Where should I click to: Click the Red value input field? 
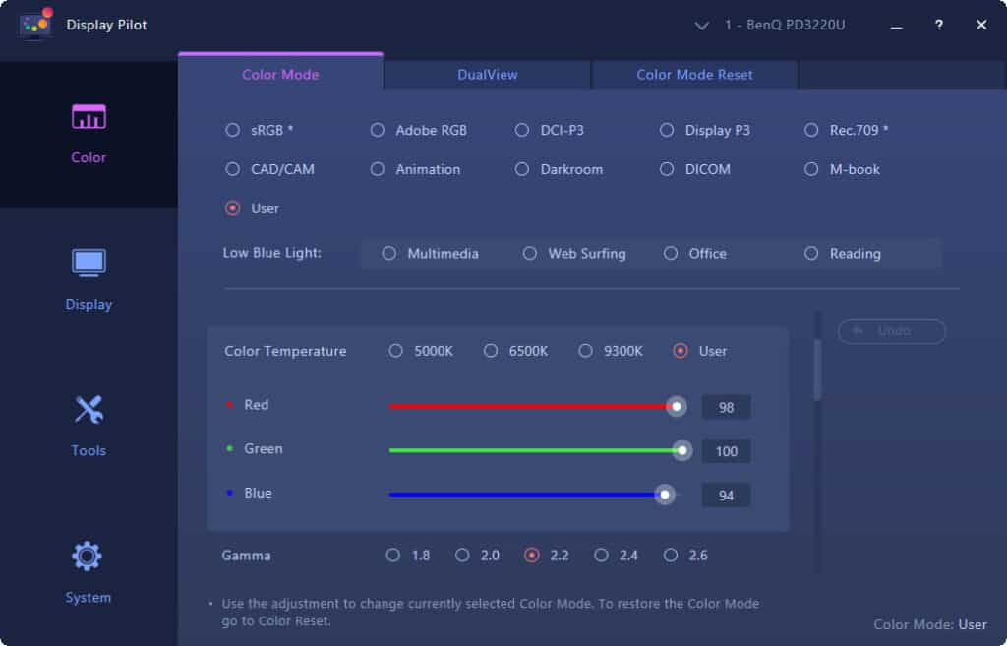pos(726,406)
